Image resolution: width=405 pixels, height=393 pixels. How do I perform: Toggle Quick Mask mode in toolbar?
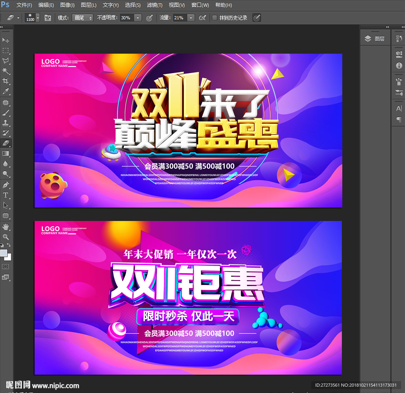pyautogui.click(x=6, y=267)
